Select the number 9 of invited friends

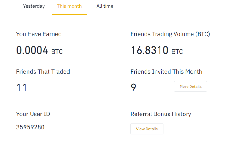point(133,88)
